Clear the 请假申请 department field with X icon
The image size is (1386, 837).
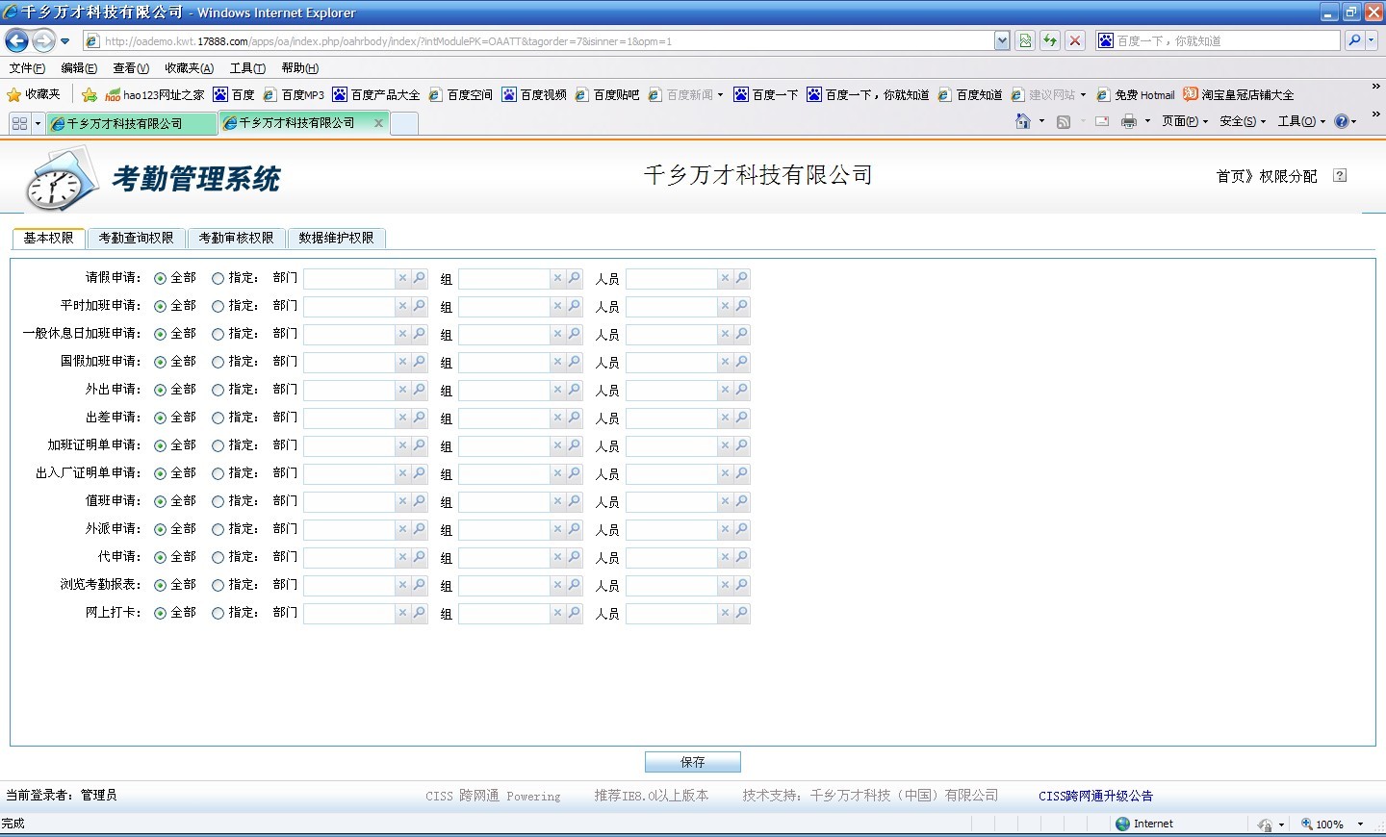403,278
